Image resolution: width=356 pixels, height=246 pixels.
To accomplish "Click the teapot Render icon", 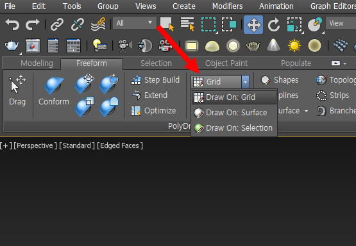I will click(12, 45).
